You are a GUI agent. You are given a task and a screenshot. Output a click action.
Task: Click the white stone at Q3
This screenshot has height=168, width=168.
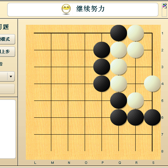118,67
